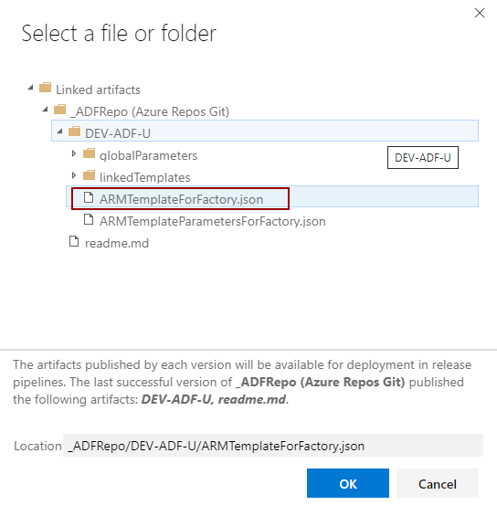Click the ARMTemplateParametersForFactory.json file icon

89,219
